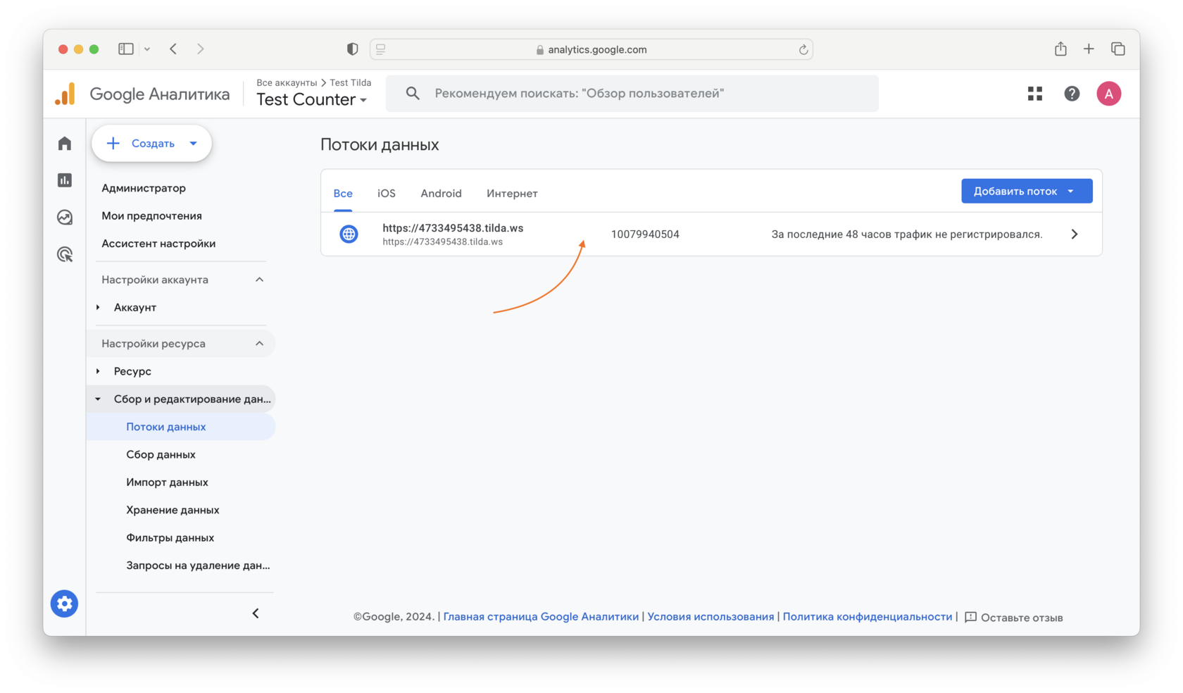This screenshot has height=693, width=1183.
Task: Click the reader mode icon in address bar
Action: (x=381, y=49)
